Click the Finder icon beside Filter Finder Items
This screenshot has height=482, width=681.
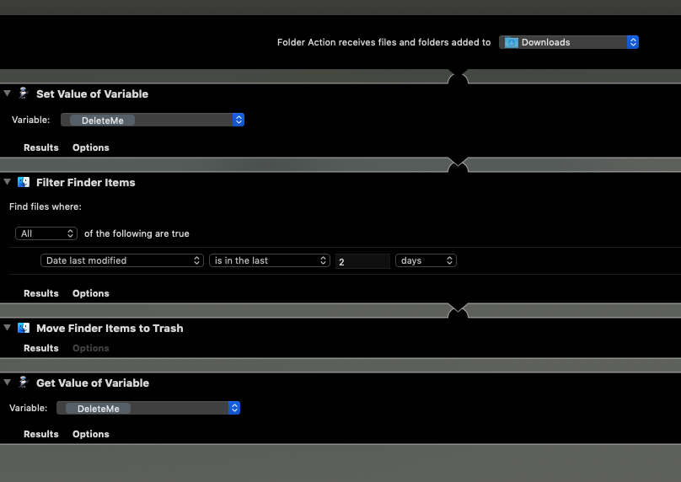[24, 182]
